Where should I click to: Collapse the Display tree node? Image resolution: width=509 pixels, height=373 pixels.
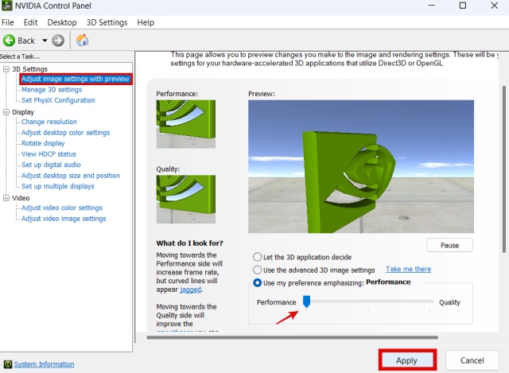[6, 112]
